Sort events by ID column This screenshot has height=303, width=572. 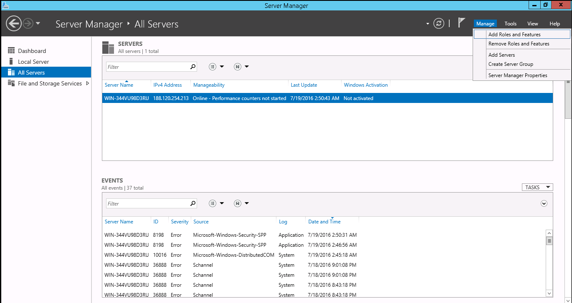tap(156, 222)
